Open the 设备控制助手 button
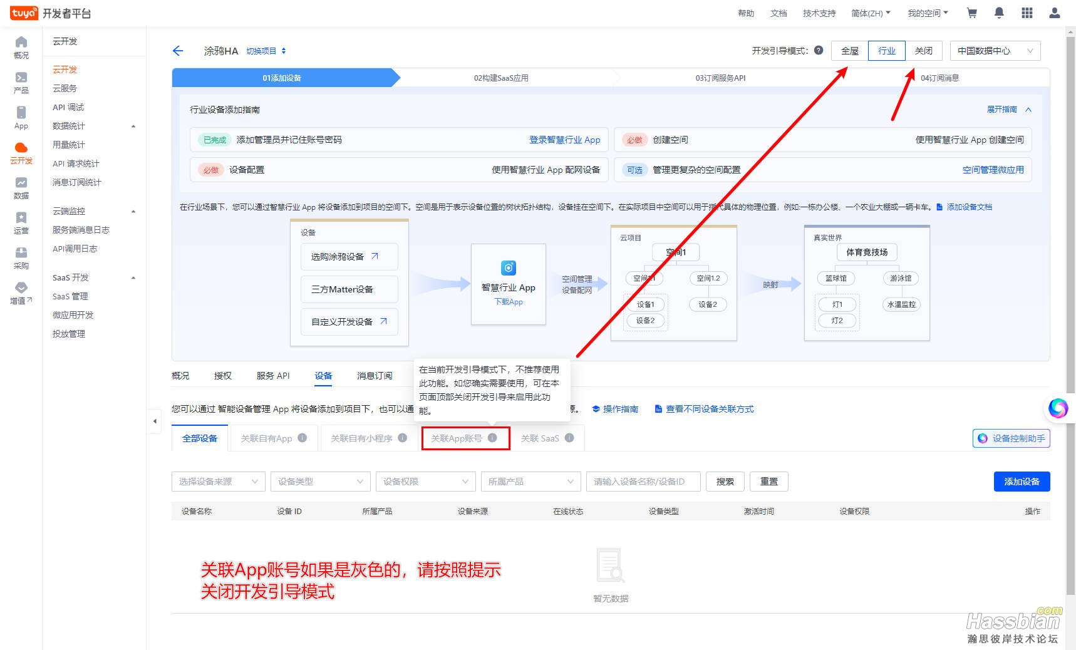This screenshot has height=650, width=1076. click(1011, 438)
